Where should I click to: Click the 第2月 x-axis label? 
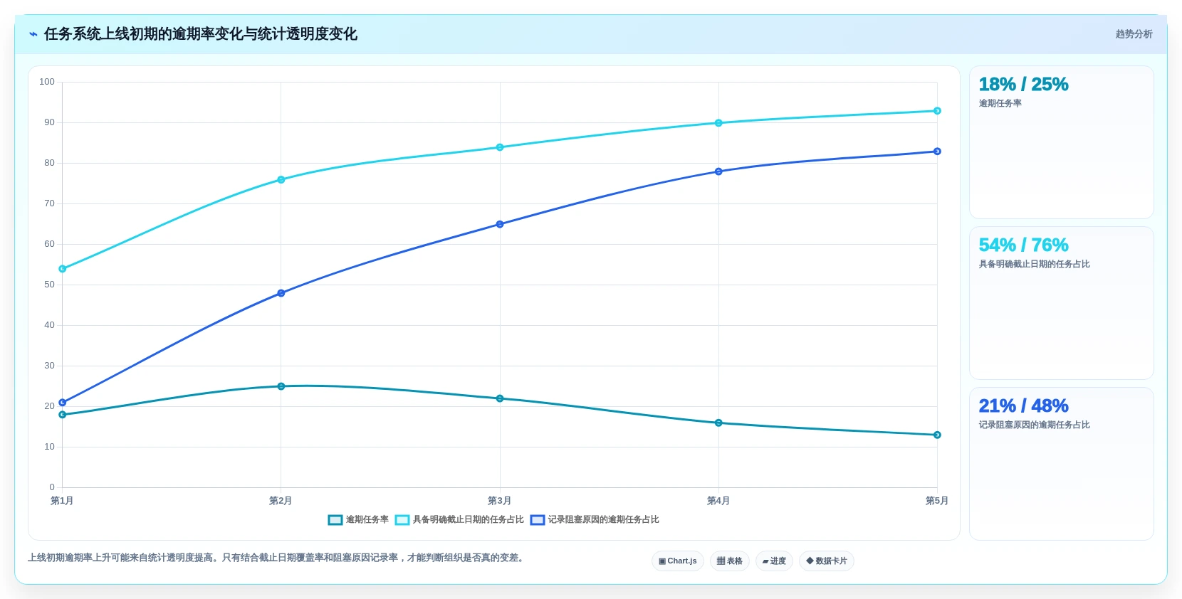tap(281, 501)
